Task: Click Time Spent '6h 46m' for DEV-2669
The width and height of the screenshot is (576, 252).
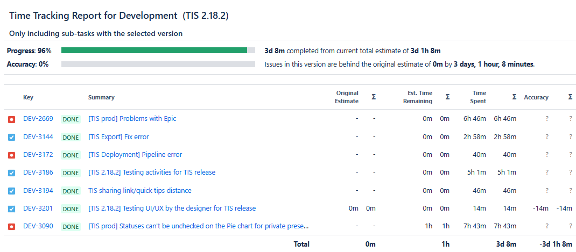Action: 474,119
